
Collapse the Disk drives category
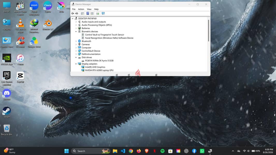tap(76, 57)
